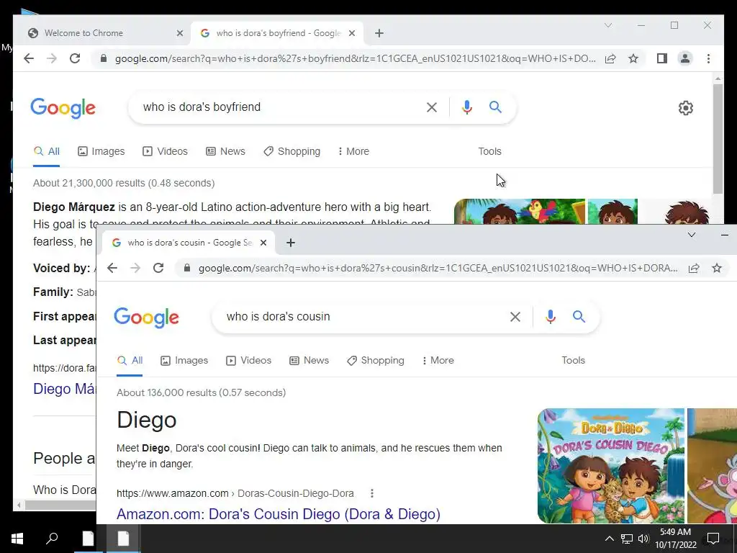Image resolution: width=737 pixels, height=553 pixels.
Task: Submit cousin search with magnifier icon
Action: click(x=579, y=317)
